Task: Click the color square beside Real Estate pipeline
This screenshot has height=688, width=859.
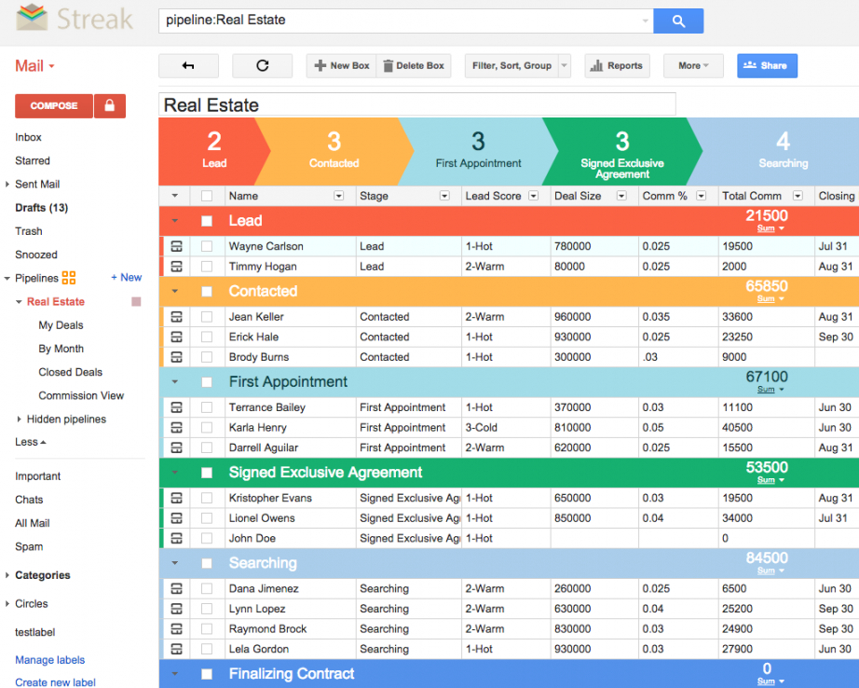Action: pos(136,302)
